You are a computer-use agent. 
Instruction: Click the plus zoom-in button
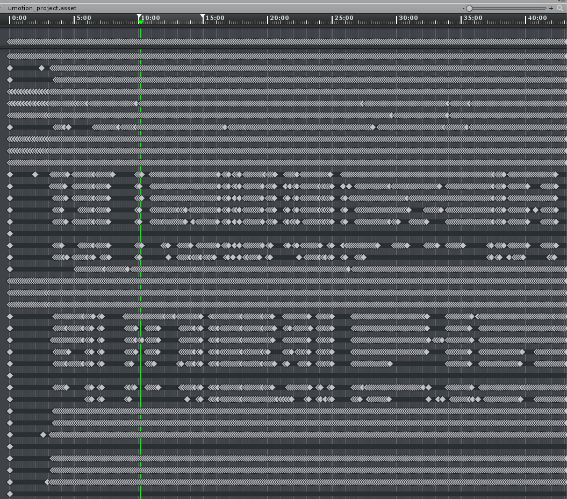pos(551,8)
